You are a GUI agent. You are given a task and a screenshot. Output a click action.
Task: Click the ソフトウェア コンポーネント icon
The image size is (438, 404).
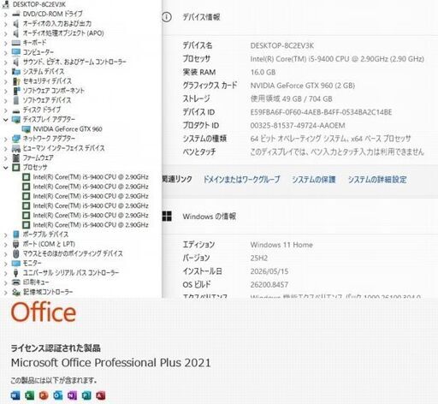point(16,91)
